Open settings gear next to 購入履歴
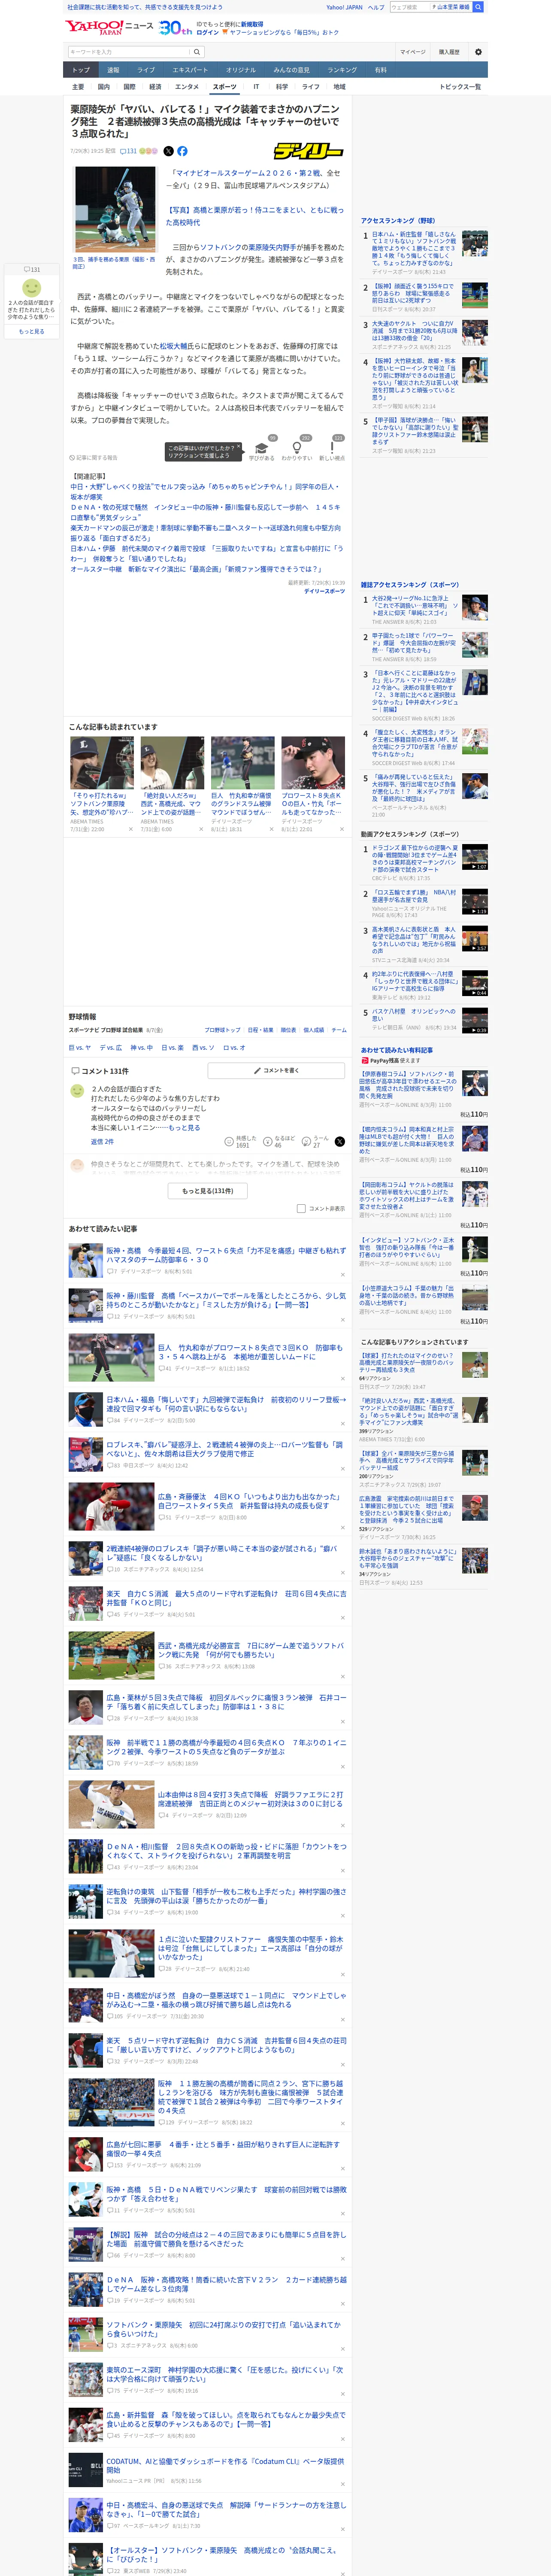551x2576 pixels. (x=478, y=52)
